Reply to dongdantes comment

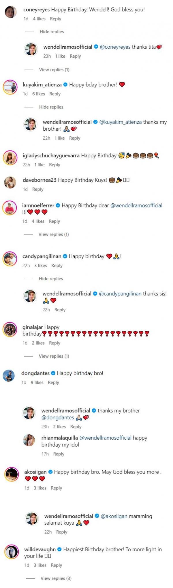[53, 382]
